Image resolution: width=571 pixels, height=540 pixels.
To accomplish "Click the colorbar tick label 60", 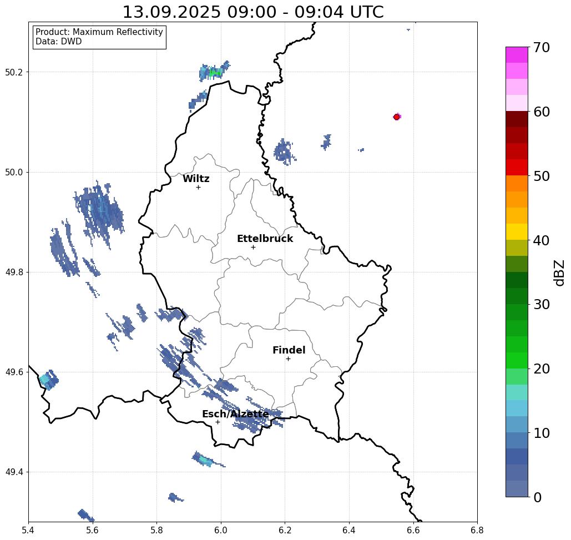I will pos(541,112).
